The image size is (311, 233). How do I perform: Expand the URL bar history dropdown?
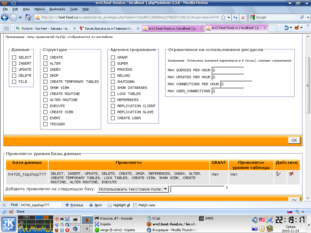[229, 17]
